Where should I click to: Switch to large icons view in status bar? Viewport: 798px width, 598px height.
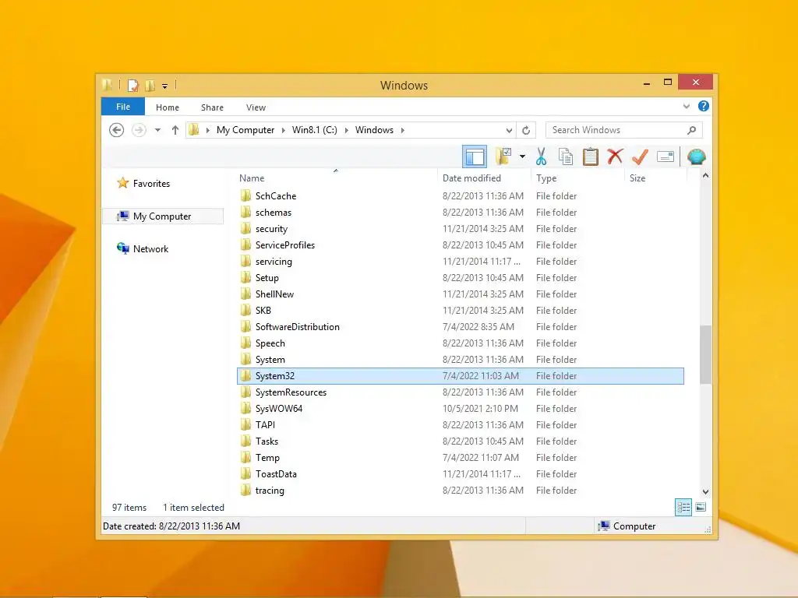click(x=701, y=507)
